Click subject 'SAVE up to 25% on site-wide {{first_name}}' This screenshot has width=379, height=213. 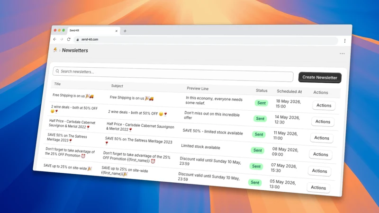point(125,171)
